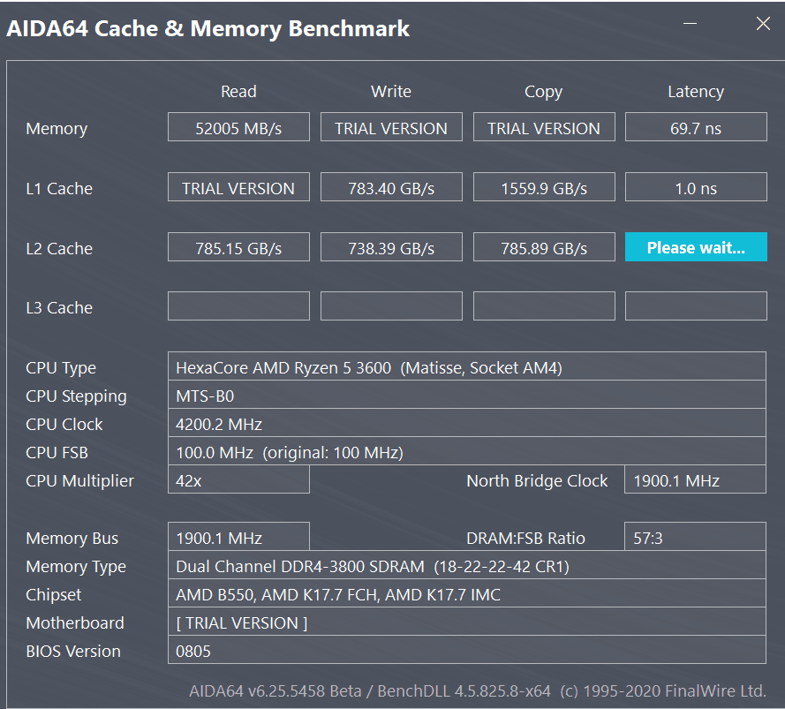The height and width of the screenshot is (709, 785).
Task: Minimize the AIDA64 benchmark window
Action: [x=690, y=24]
